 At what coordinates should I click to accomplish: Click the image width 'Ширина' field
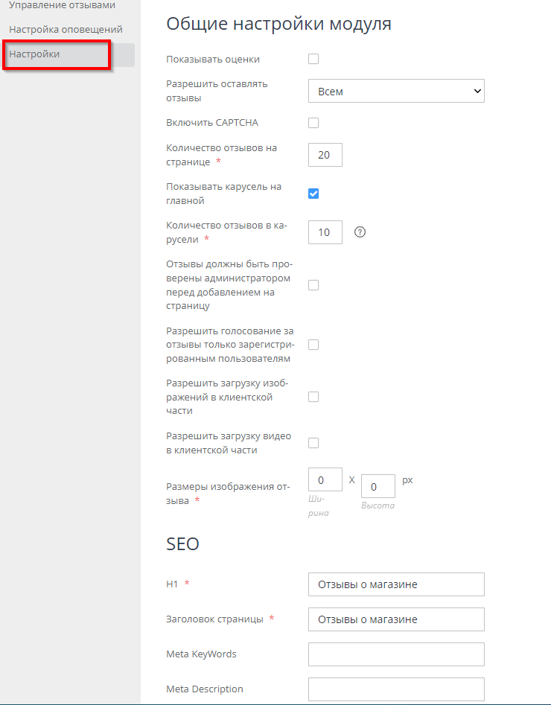click(x=325, y=480)
